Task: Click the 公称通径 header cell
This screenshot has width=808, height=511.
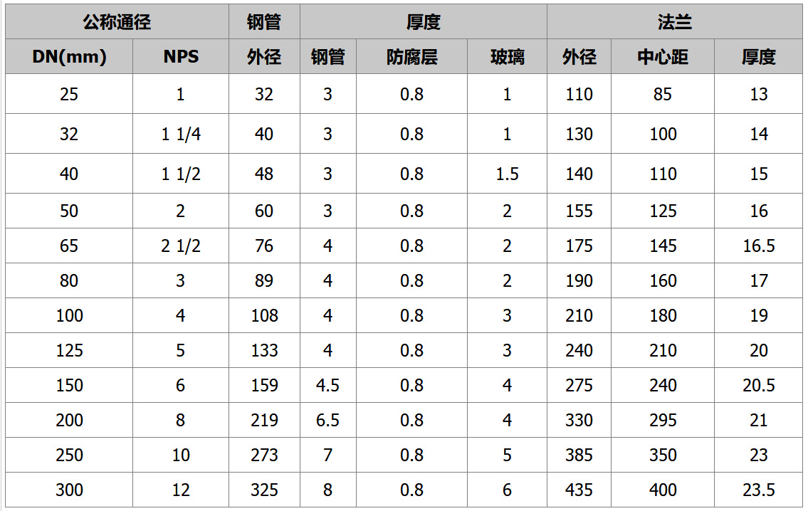Action: click(117, 22)
